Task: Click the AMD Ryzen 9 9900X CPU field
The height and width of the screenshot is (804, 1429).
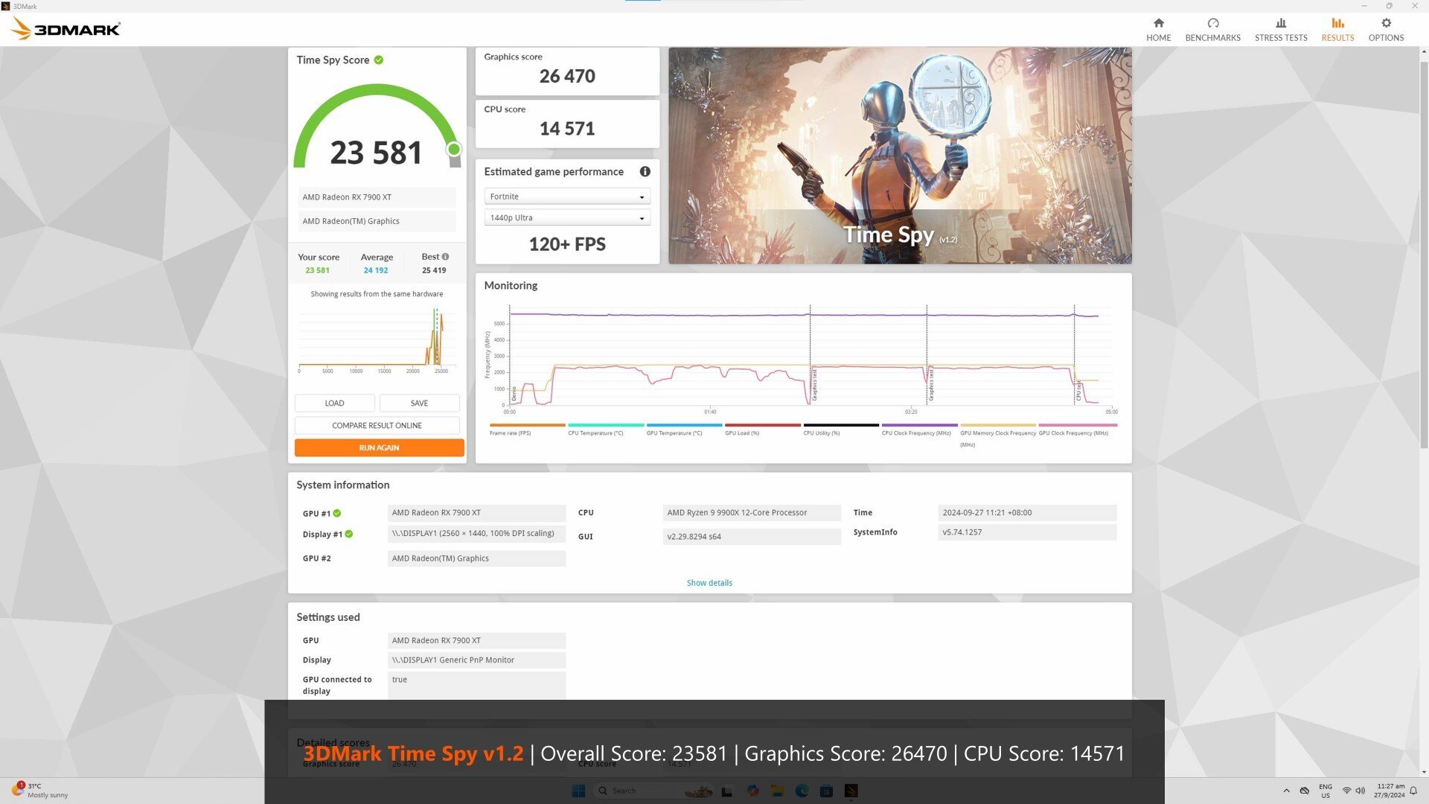Action: (752, 513)
